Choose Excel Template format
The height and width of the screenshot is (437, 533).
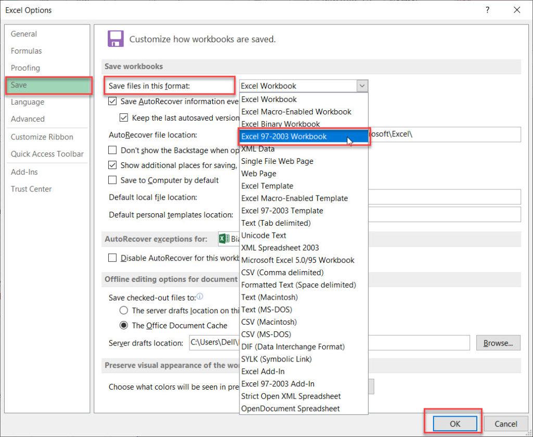click(304, 186)
